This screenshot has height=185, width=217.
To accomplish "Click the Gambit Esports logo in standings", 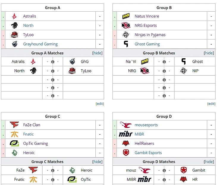I will pos(126,153).
